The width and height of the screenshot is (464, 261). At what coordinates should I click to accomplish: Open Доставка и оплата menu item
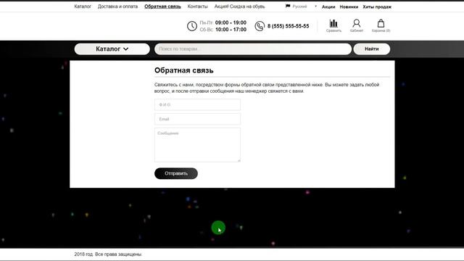(x=117, y=7)
